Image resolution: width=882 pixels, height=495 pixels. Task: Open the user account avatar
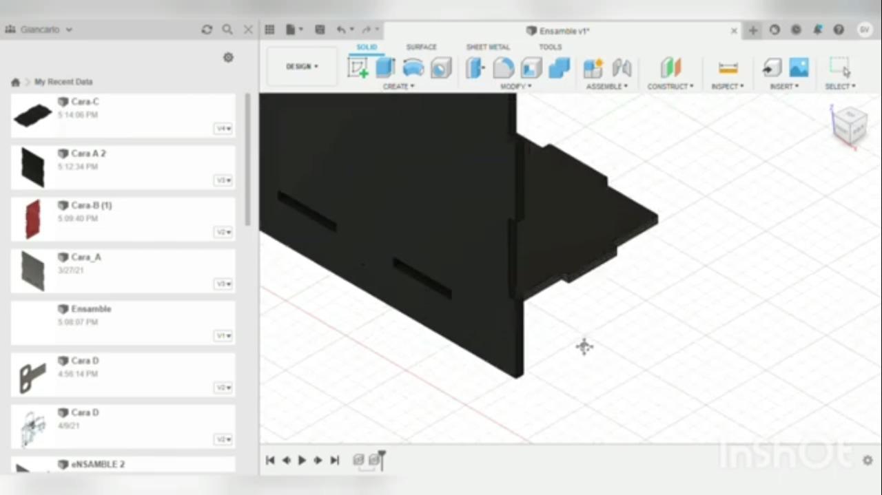click(864, 30)
